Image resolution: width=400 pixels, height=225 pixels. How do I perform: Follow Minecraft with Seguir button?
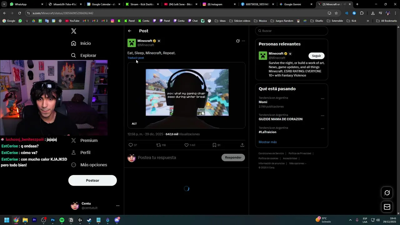(x=317, y=56)
